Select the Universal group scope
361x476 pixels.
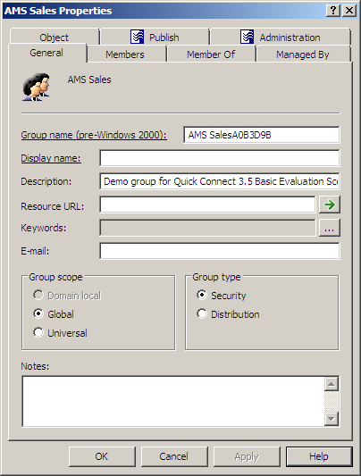[60, 333]
